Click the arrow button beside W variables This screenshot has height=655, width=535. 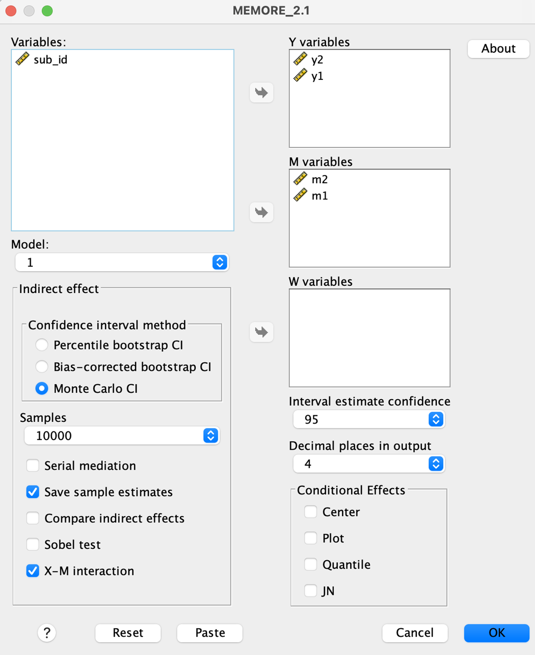pos(261,332)
